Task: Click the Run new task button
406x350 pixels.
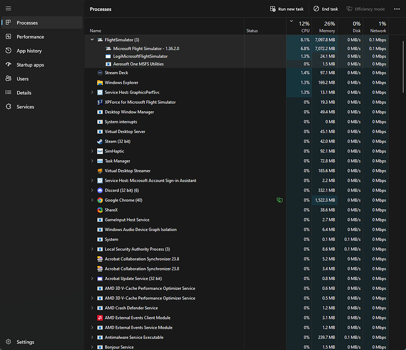Action: 287,9
